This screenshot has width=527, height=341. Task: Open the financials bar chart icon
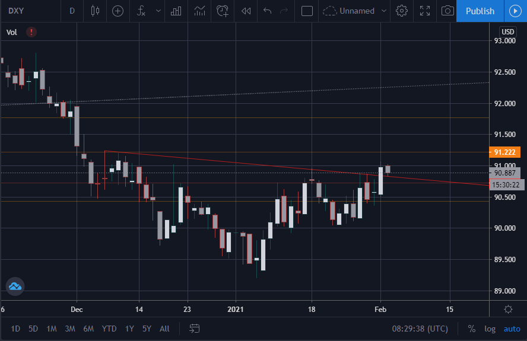pyautogui.click(x=176, y=11)
